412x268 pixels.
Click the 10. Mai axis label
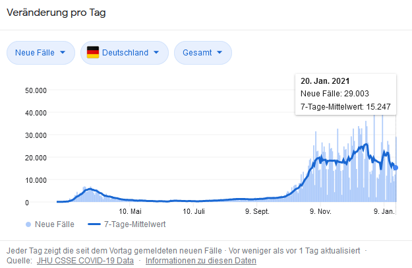131,212
